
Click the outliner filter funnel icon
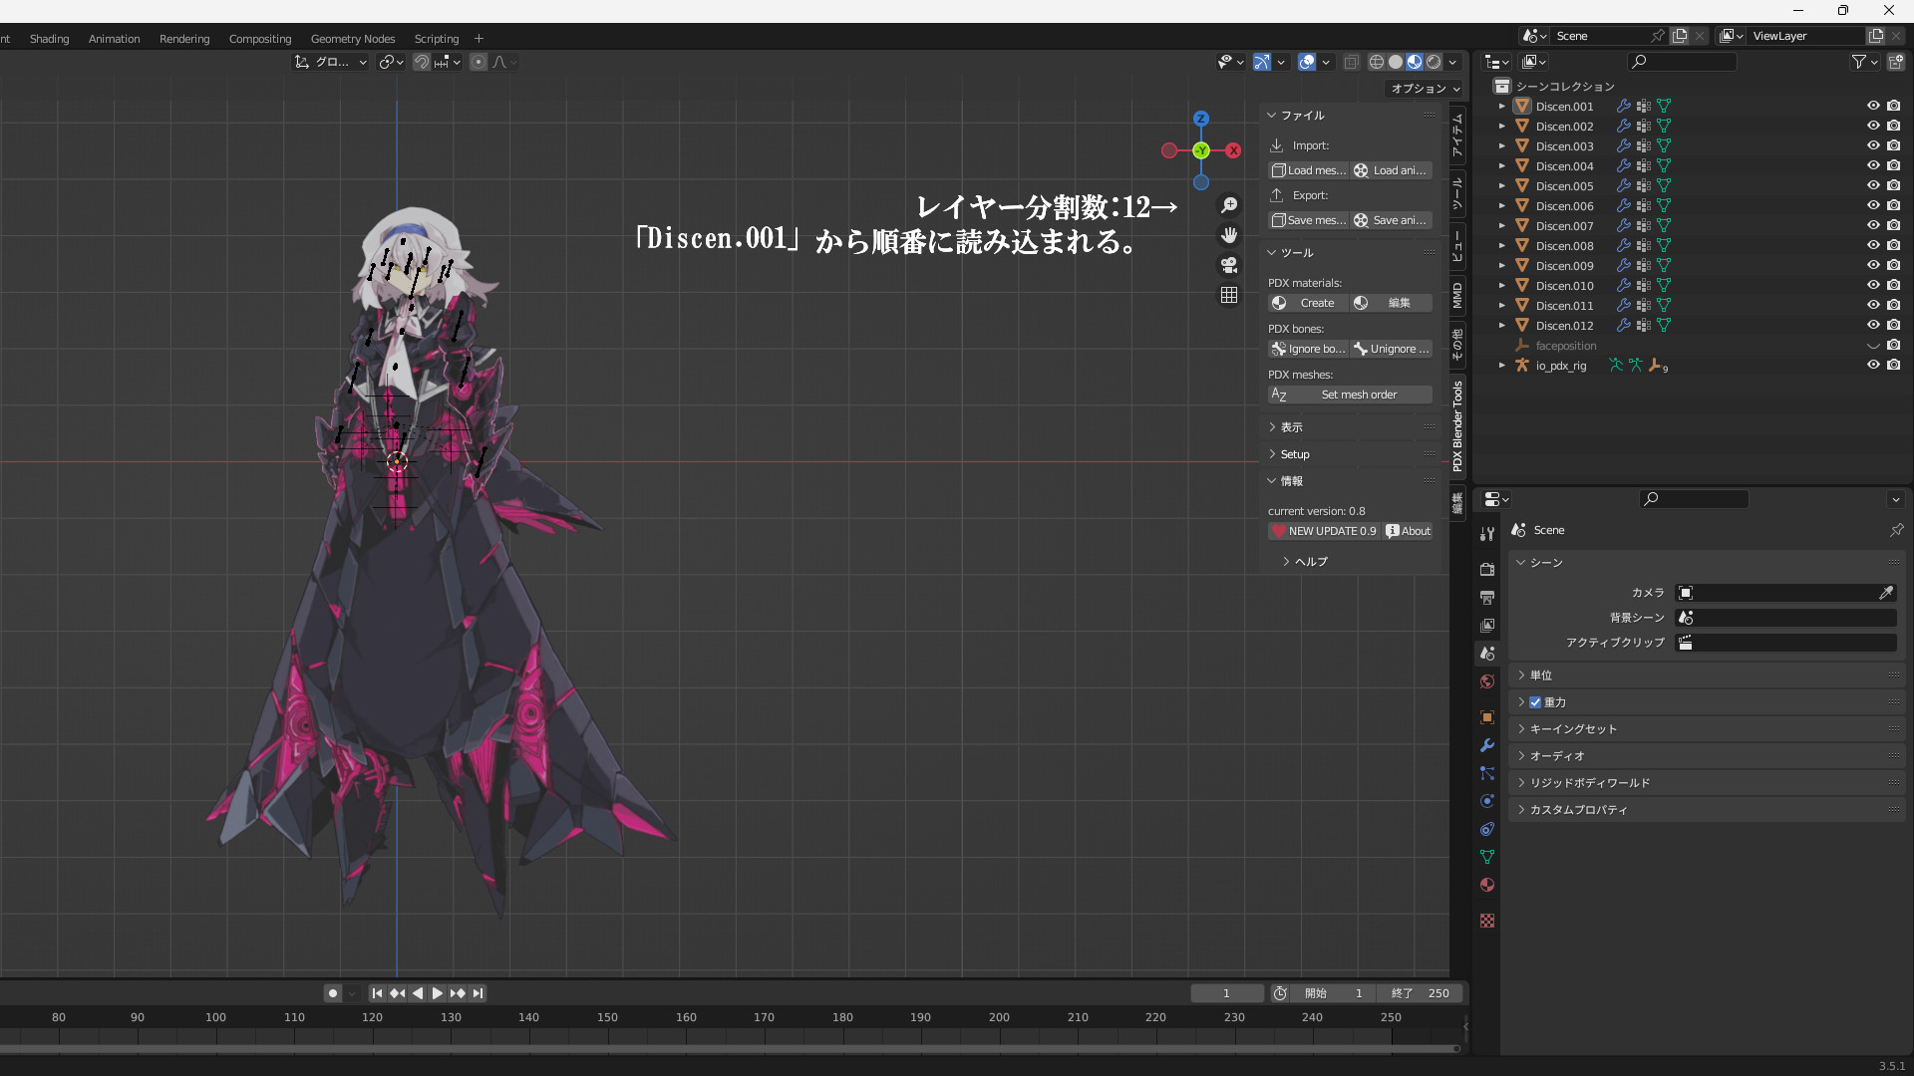[1859, 62]
